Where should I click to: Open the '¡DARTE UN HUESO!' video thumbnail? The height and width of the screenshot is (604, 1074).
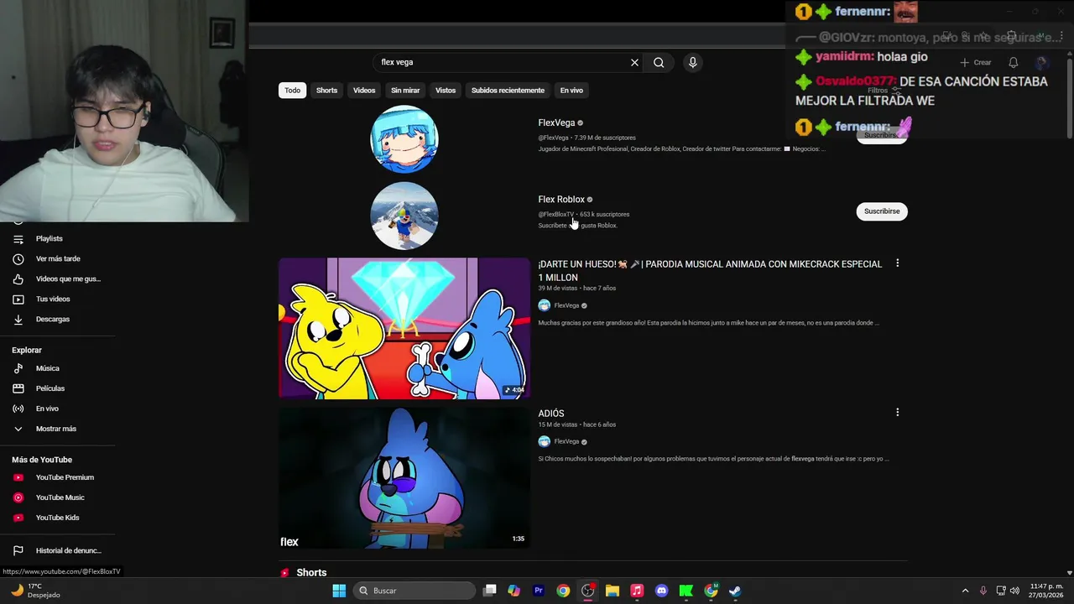point(404,328)
